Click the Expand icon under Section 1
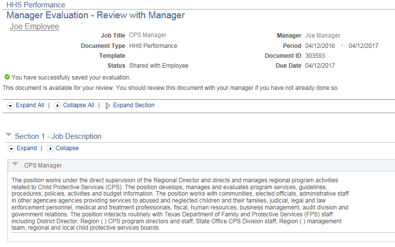 (x=11, y=149)
